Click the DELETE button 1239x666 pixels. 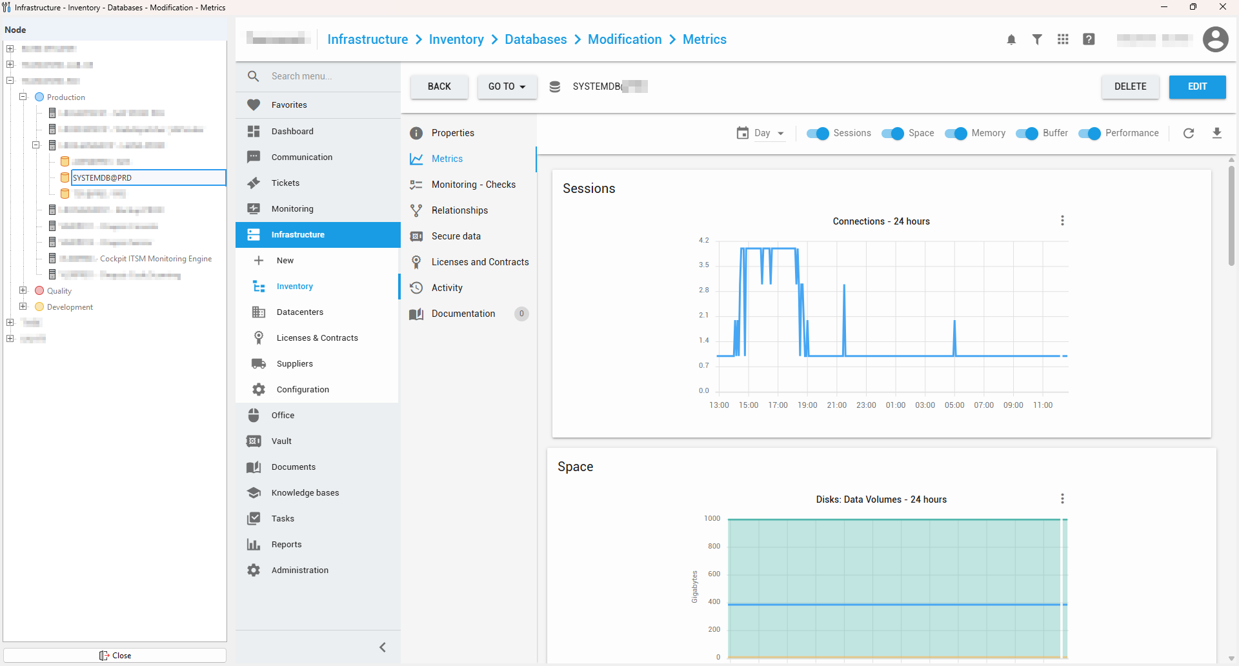point(1131,86)
